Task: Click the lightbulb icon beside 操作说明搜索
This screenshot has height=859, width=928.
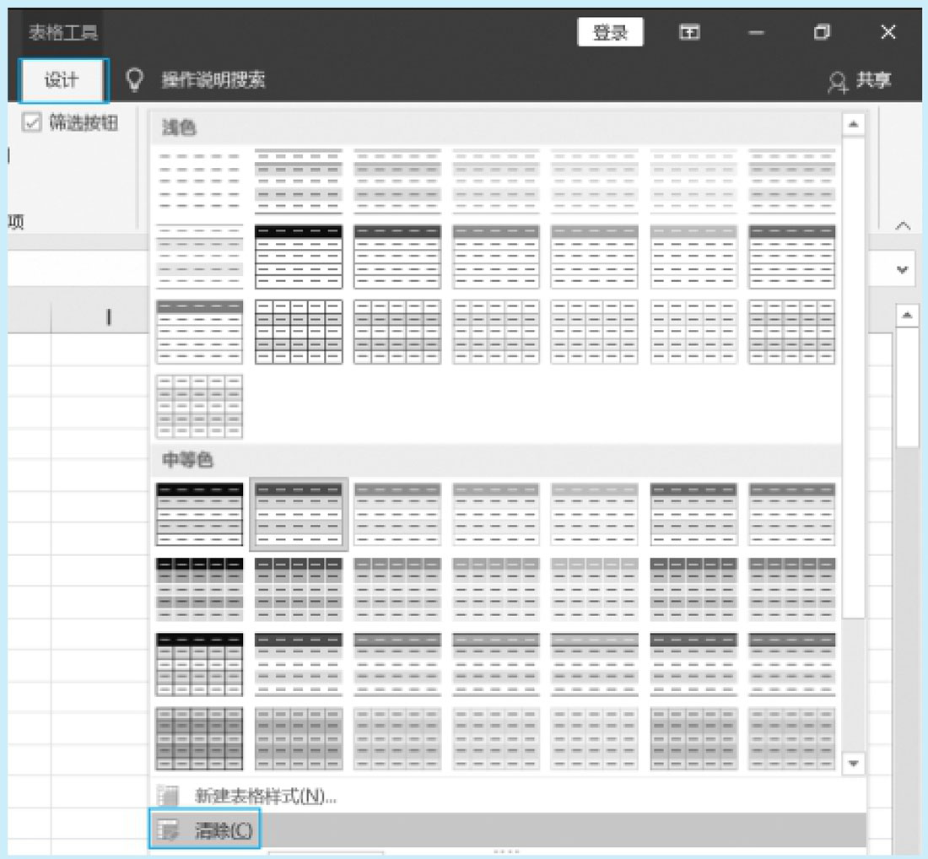Action: [x=134, y=80]
